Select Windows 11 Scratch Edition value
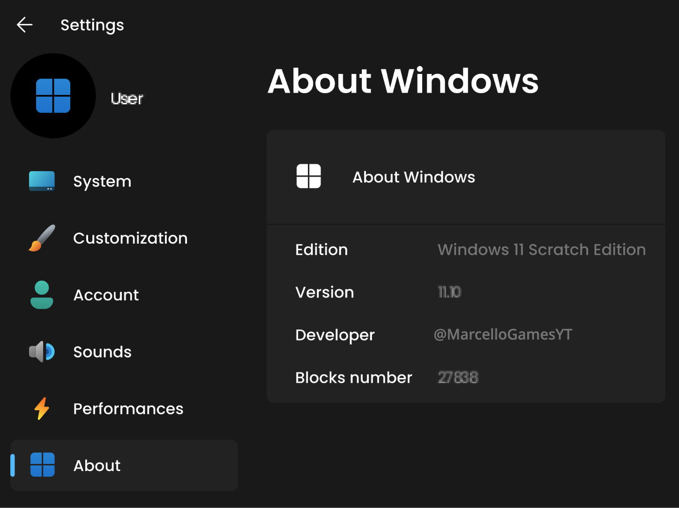Image resolution: width=679 pixels, height=508 pixels. (x=542, y=250)
